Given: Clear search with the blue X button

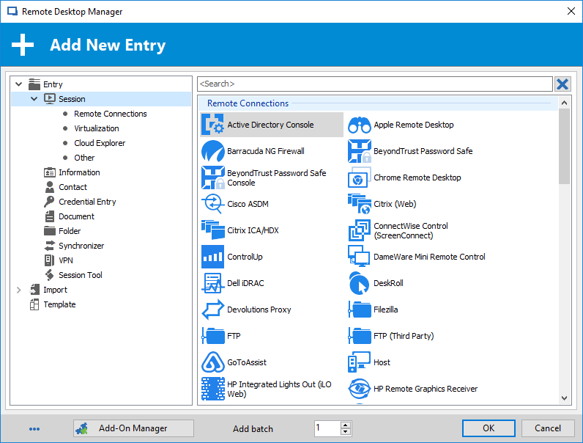Looking at the screenshot, I should click(562, 84).
